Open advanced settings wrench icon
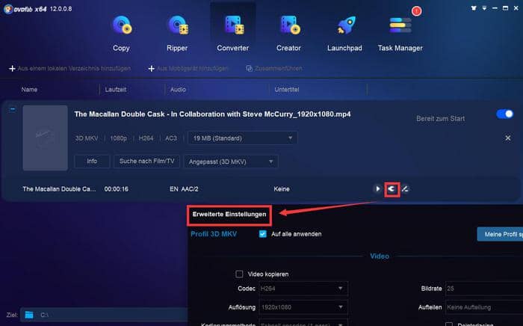 coord(392,189)
